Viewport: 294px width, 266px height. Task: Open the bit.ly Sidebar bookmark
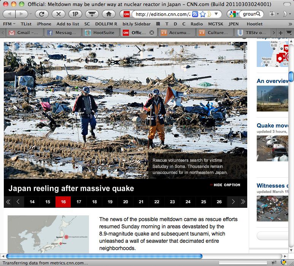[x=137, y=24]
